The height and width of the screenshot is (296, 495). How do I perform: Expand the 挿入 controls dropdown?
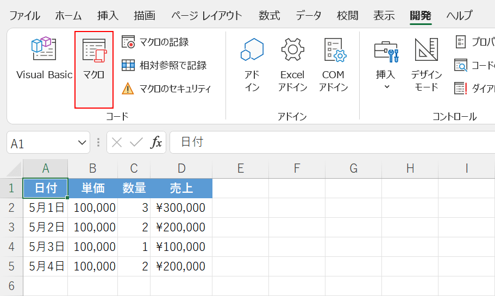pos(386,86)
